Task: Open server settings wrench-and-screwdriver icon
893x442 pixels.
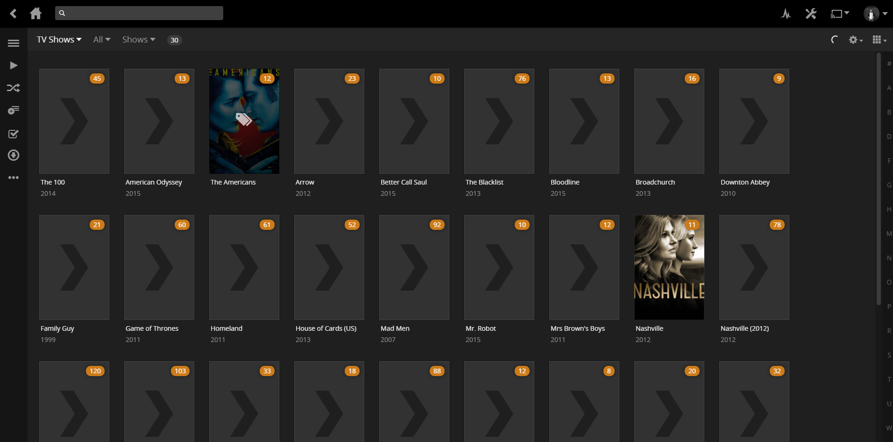Action: pyautogui.click(x=811, y=14)
